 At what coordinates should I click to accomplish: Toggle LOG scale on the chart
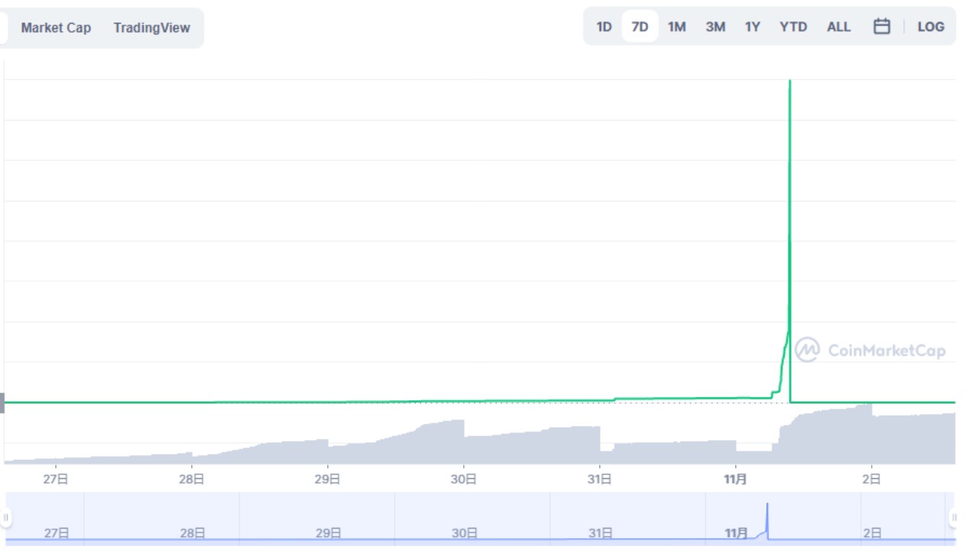point(931,27)
